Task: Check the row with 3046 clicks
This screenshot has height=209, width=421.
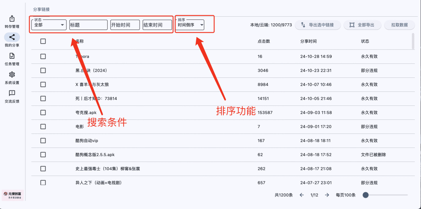Action: [43, 70]
